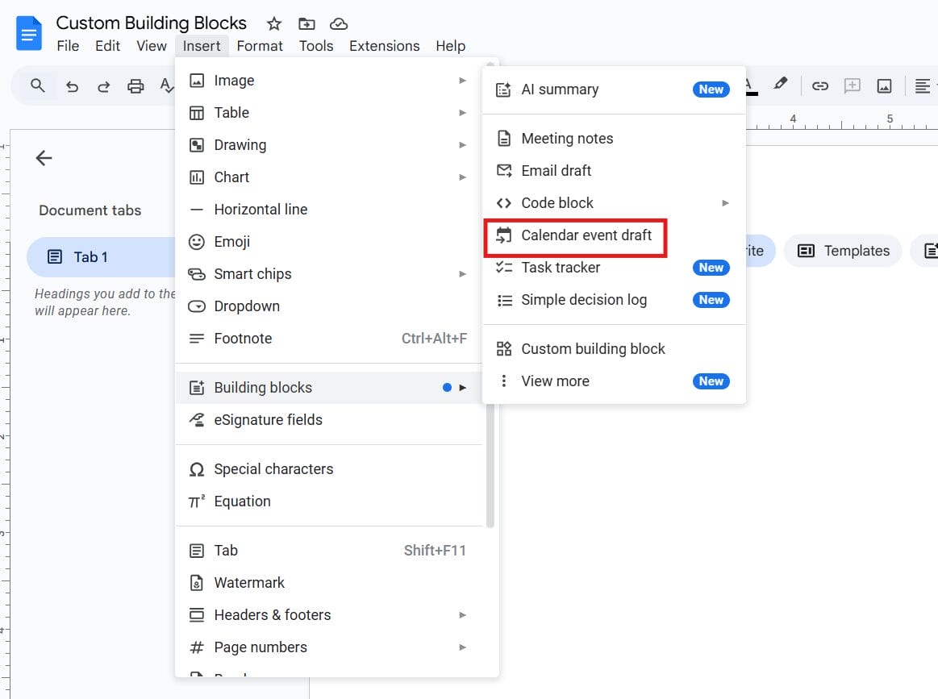938x699 pixels.
Task: Open the Chart submenu
Action: tap(328, 177)
